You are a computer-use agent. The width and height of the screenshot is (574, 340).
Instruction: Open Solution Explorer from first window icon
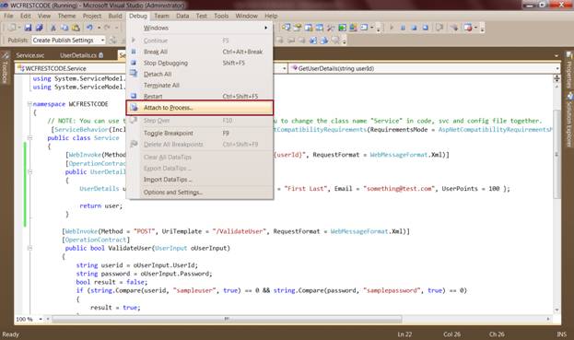tap(286, 27)
